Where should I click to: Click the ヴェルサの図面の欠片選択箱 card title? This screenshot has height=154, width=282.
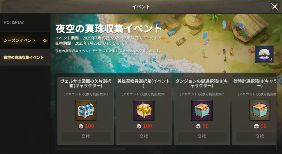85,83
